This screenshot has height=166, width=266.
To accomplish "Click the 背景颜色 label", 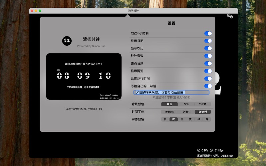I will click(138, 104).
